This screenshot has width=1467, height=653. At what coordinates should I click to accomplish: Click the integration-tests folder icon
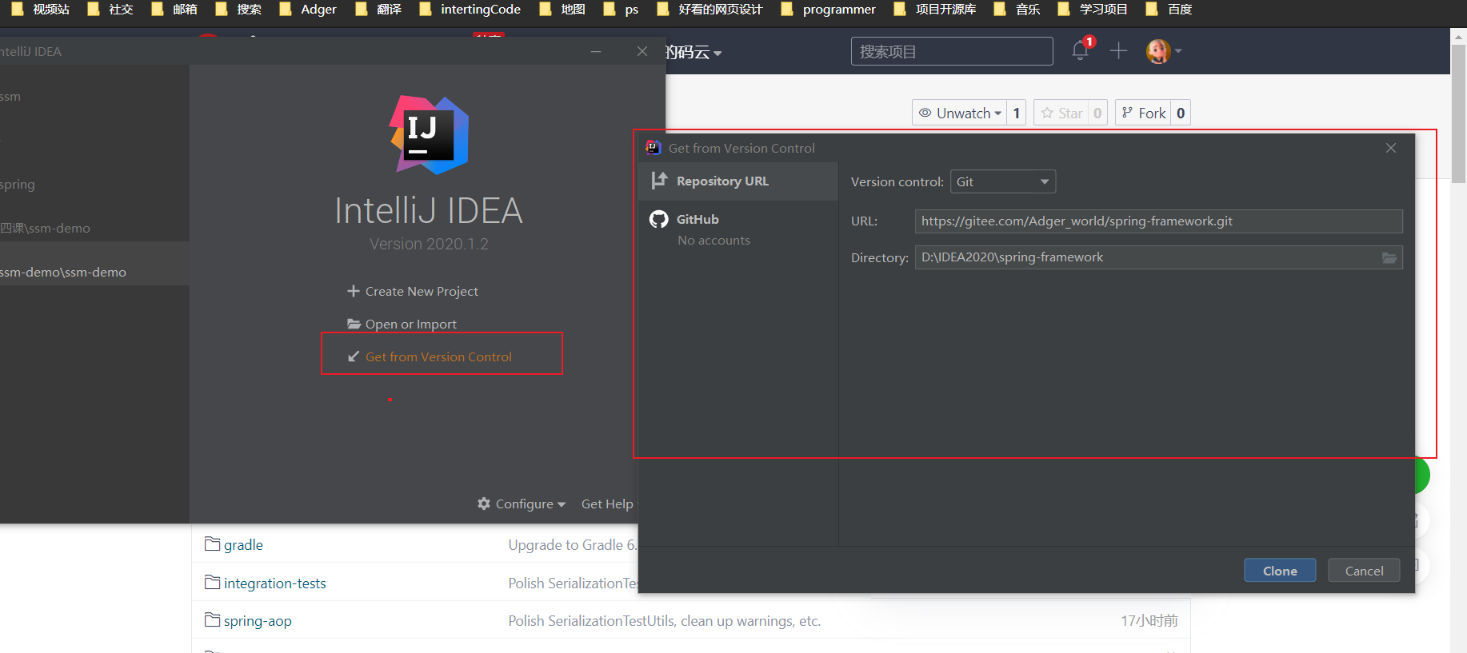point(212,583)
